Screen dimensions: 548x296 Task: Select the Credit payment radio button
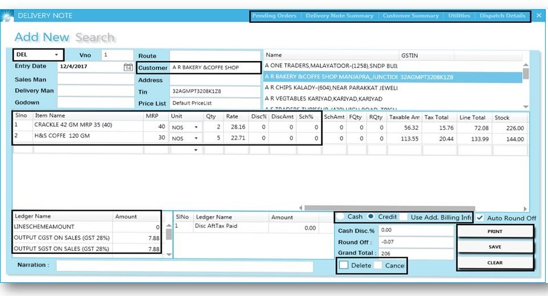(x=371, y=217)
